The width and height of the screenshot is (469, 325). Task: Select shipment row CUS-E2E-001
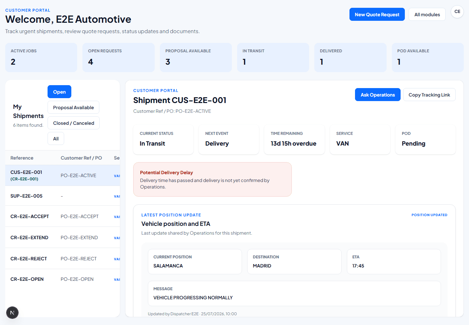pyautogui.click(x=63, y=175)
